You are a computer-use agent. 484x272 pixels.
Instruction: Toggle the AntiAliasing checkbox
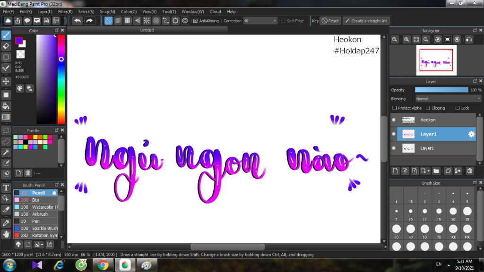195,21
